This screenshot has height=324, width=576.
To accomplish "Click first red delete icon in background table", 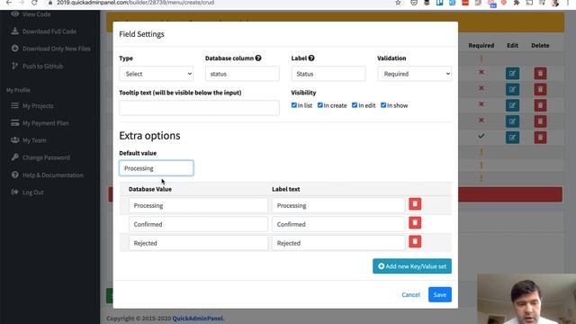I will 540,74.
